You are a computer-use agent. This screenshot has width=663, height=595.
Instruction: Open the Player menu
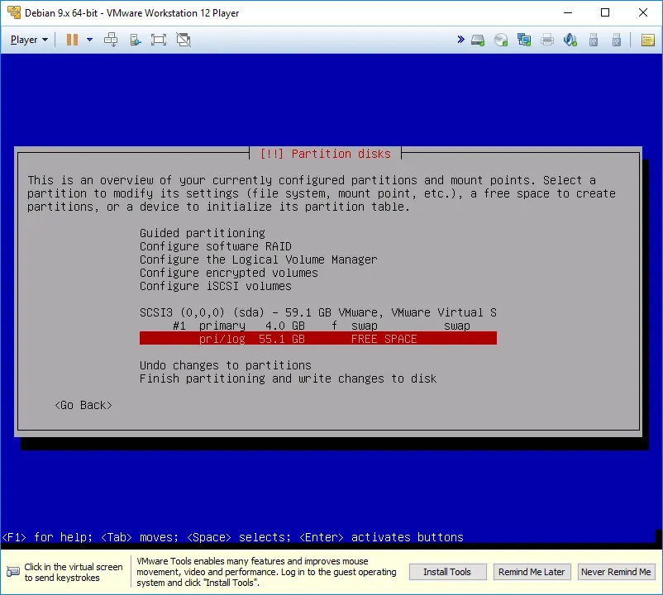click(29, 40)
